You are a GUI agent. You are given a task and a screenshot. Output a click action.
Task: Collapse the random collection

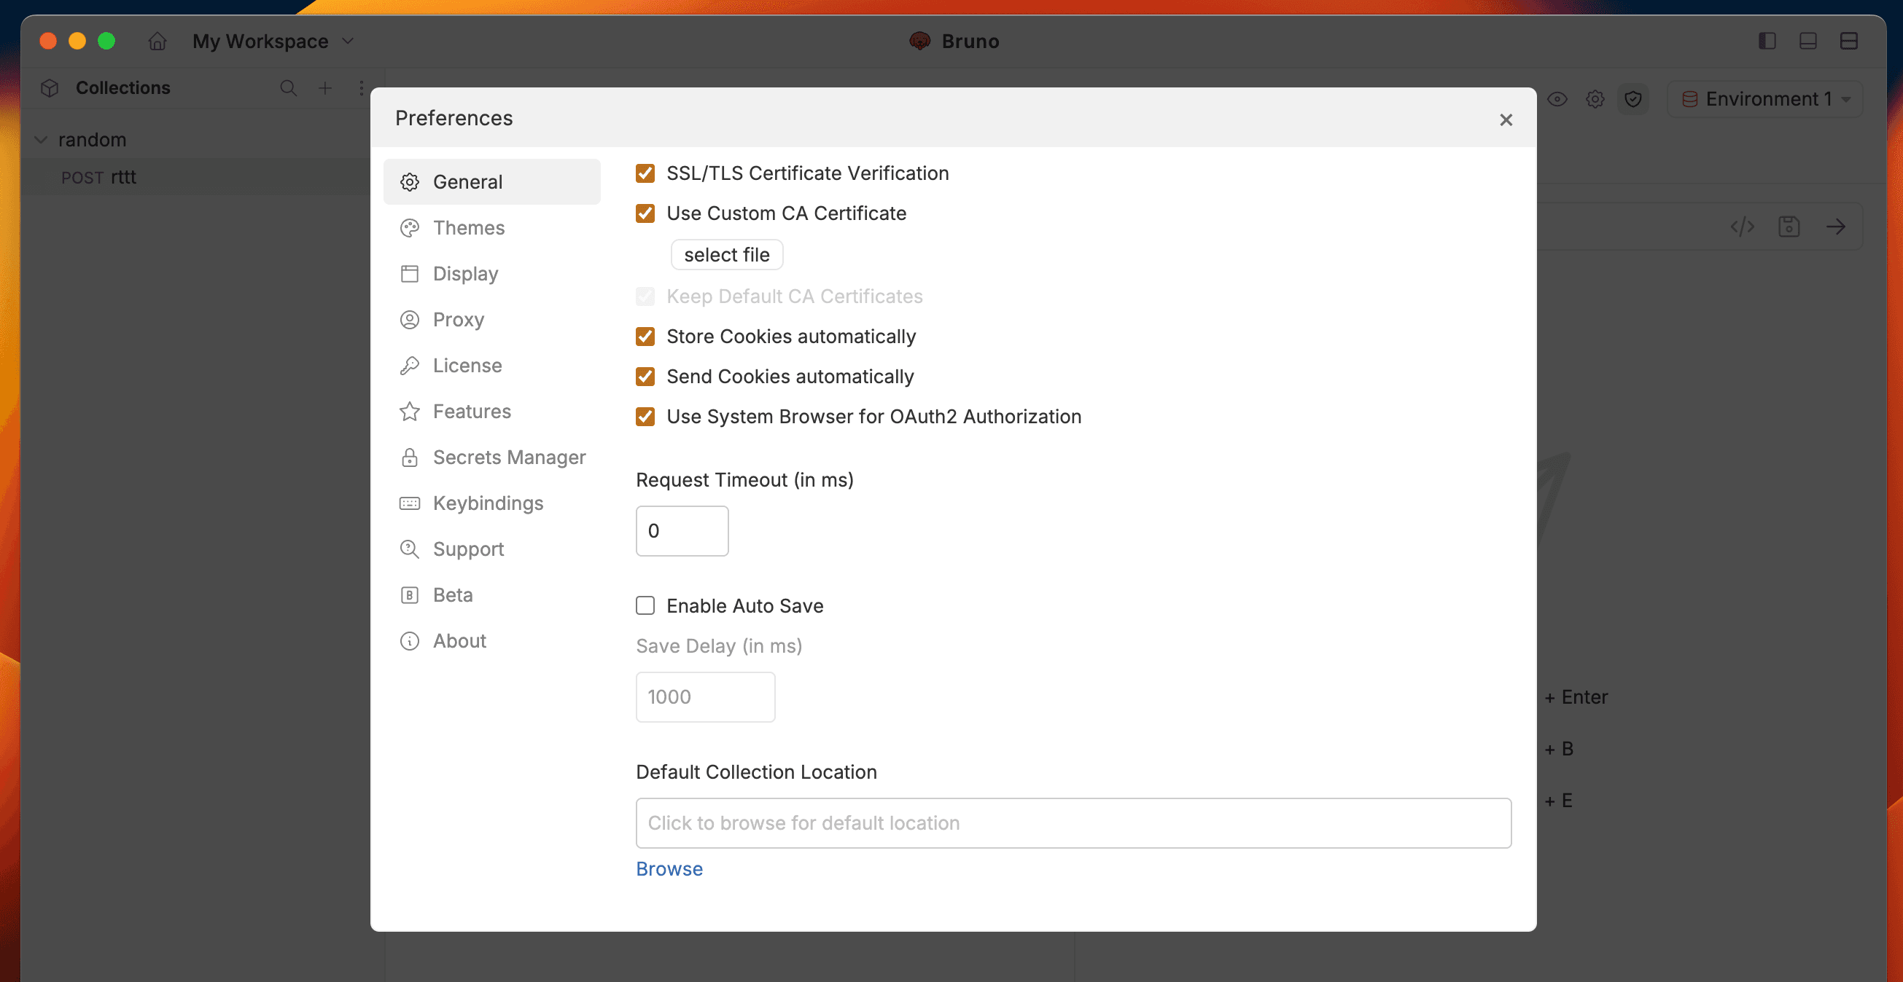pos(42,139)
